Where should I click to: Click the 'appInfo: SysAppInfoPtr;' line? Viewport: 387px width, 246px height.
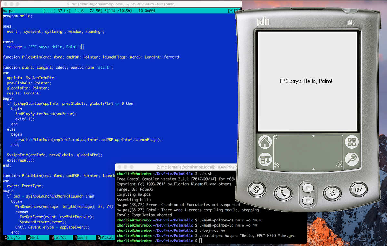pos(31,78)
